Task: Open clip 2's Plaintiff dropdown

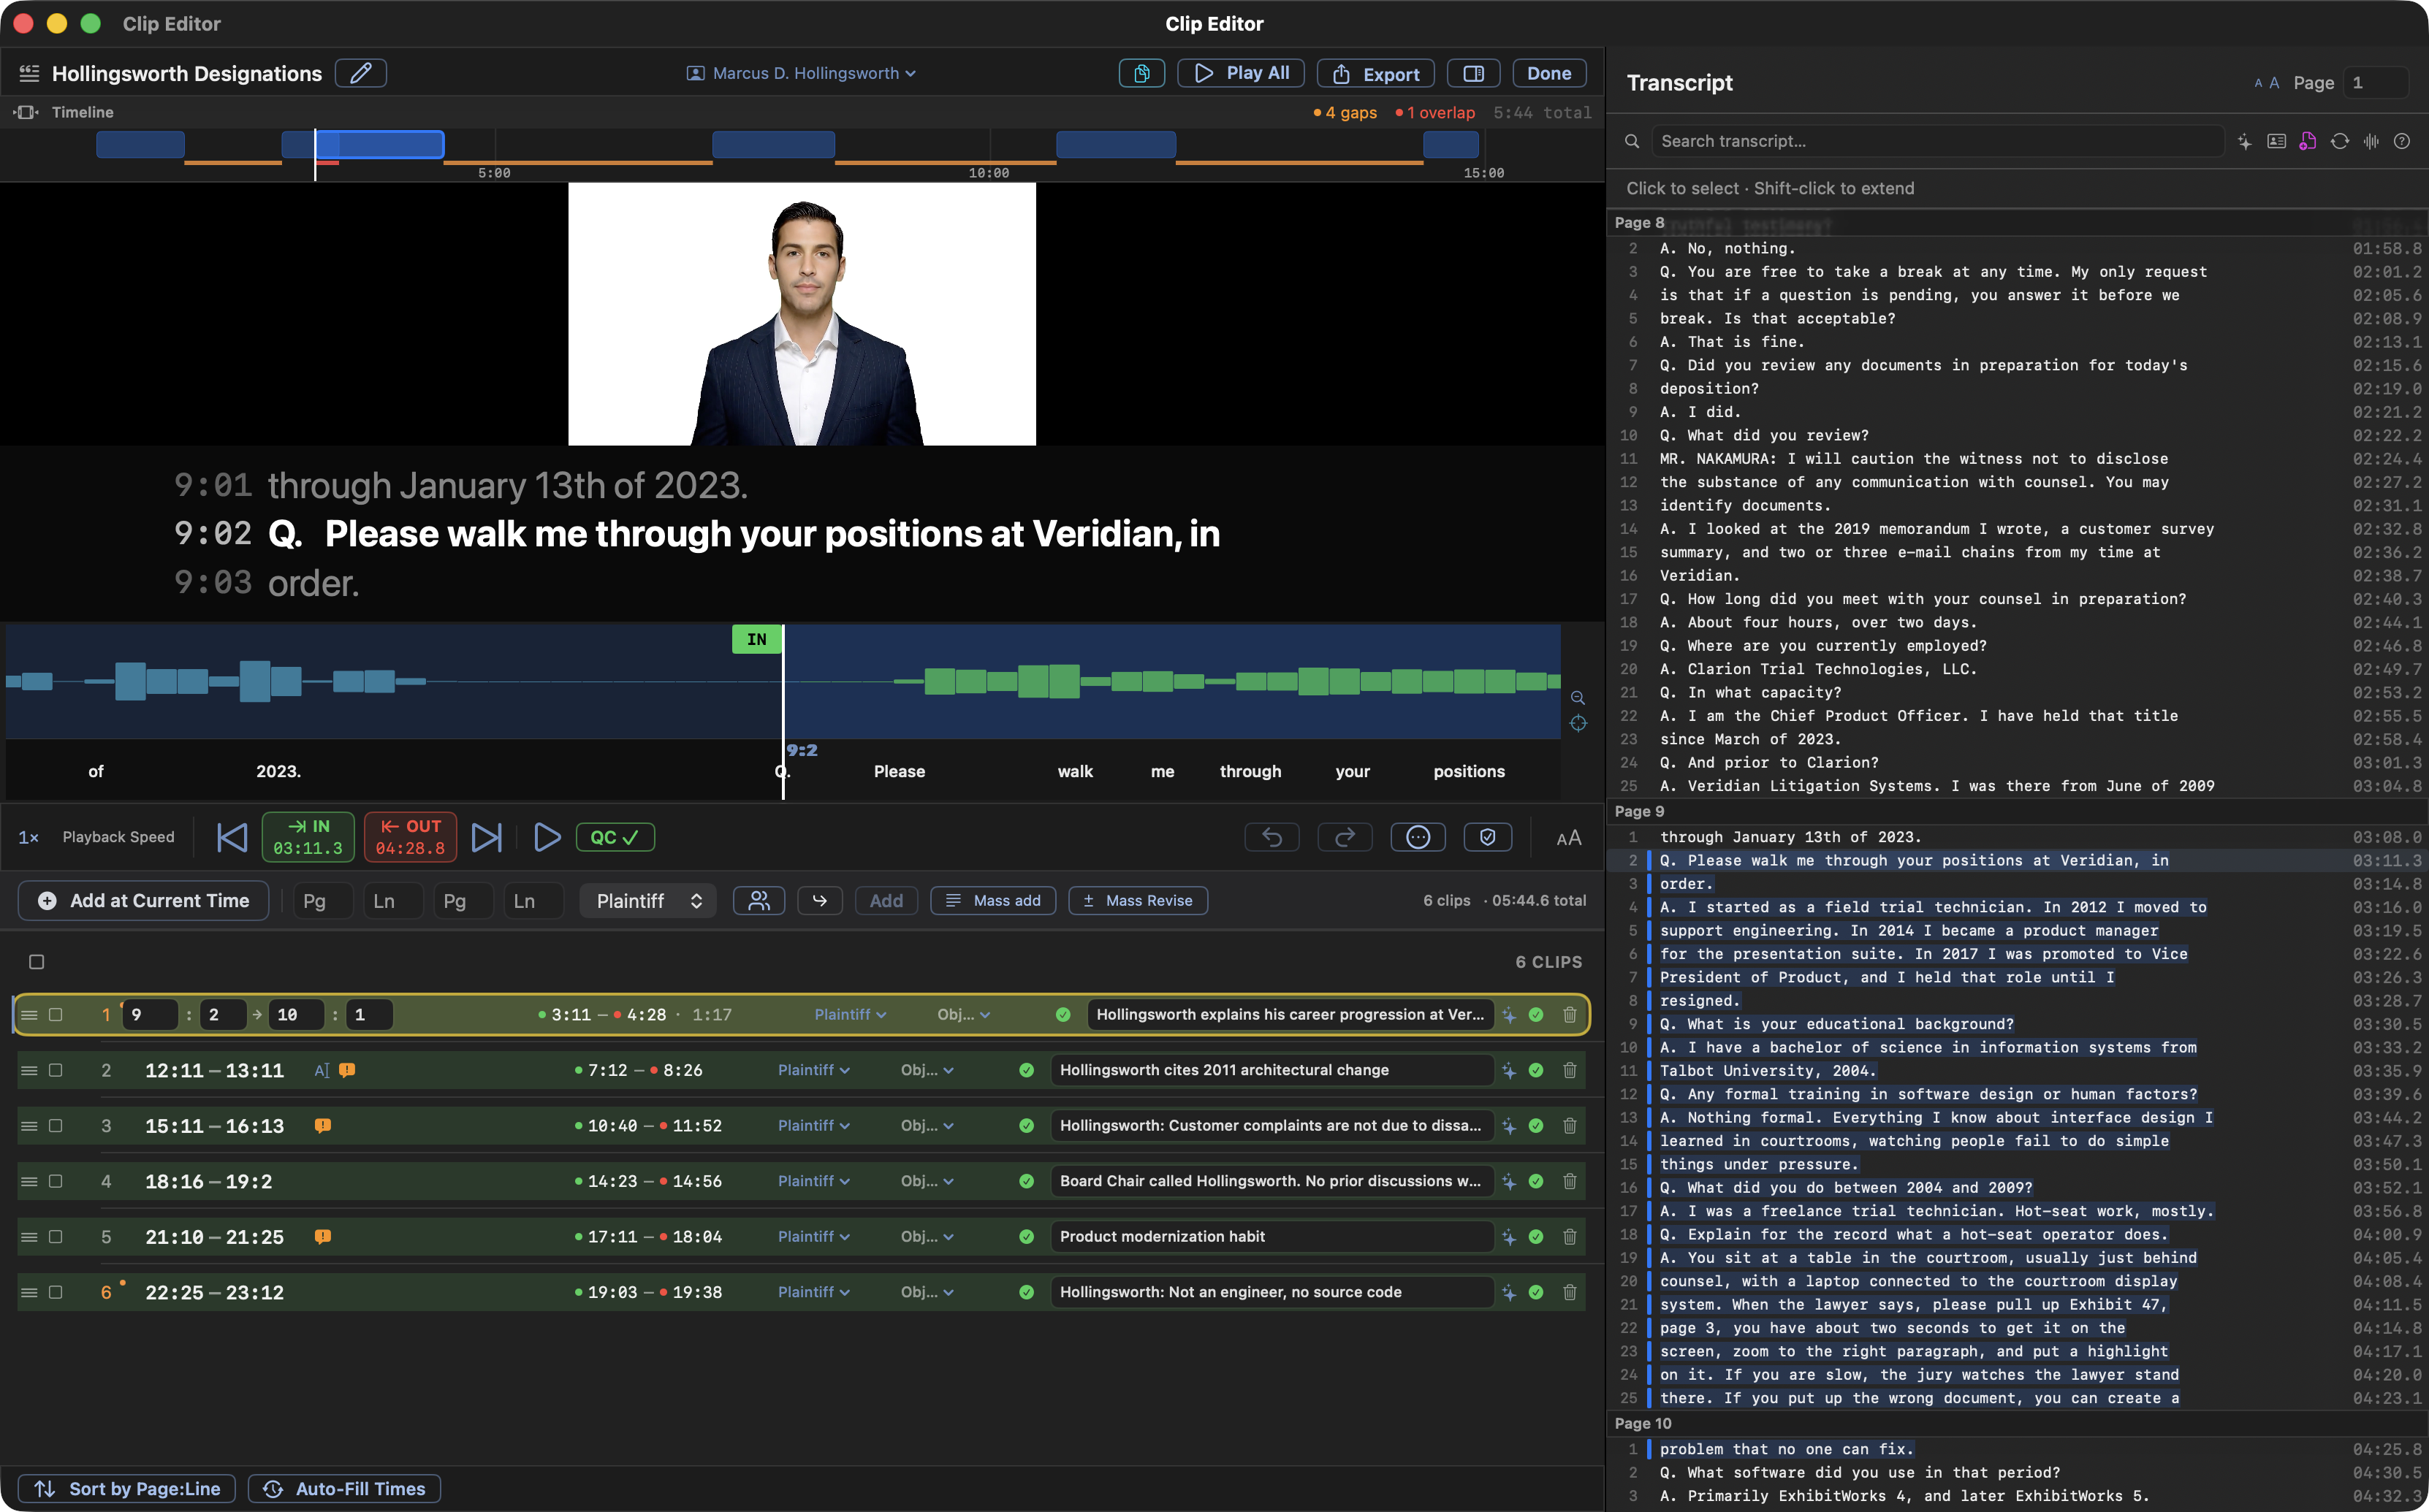Action: 813,1070
